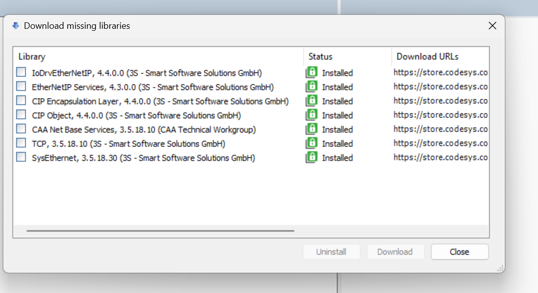Viewport: 538px width, 293px height.
Task: Click the Uninstall button
Action: pos(332,252)
